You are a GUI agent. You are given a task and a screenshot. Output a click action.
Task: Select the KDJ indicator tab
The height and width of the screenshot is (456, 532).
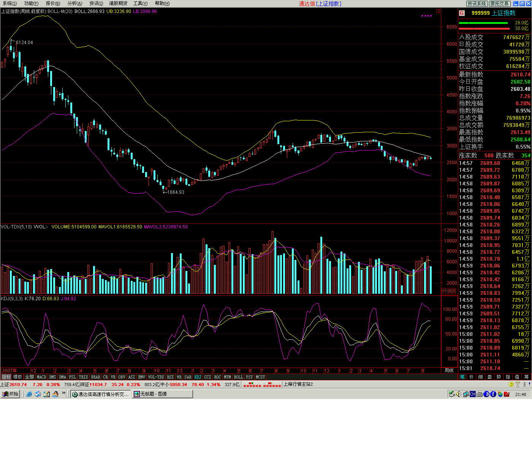click(x=198, y=377)
